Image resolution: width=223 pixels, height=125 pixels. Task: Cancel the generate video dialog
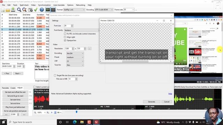click(167, 102)
